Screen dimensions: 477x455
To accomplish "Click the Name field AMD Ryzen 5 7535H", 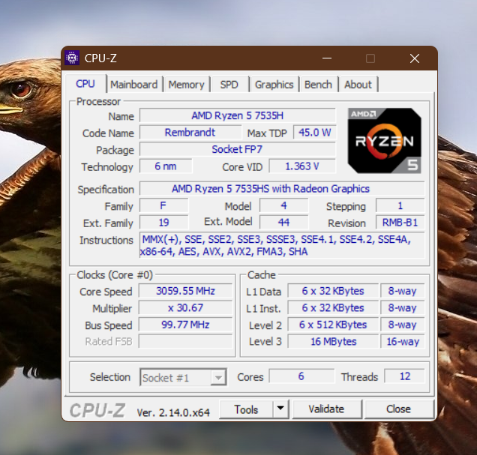I will click(238, 115).
